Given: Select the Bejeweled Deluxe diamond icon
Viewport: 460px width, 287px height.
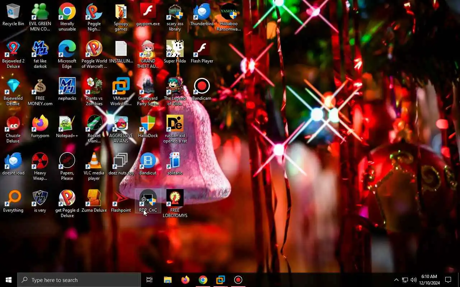Looking at the screenshot, I should (x=13, y=92).
